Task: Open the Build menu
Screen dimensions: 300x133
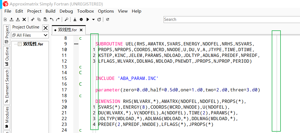Action: [51, 11]
